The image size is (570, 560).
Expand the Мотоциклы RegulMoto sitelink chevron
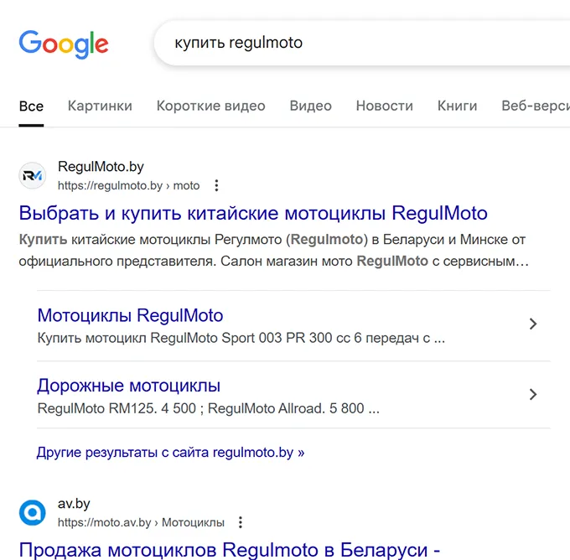tap(532, 324)
